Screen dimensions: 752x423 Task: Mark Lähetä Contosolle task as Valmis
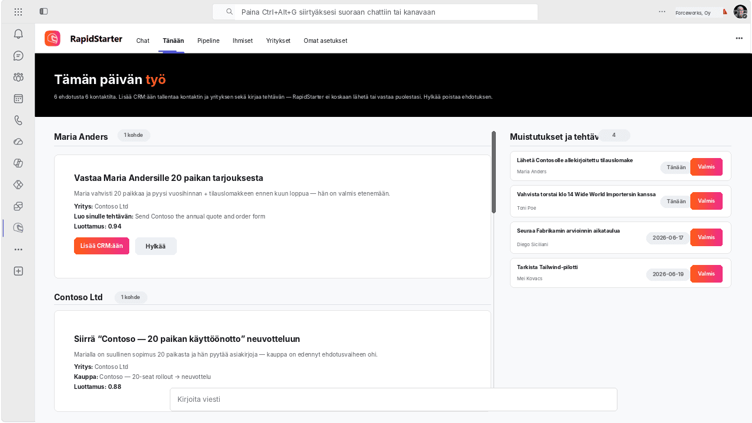coord(706,167)
